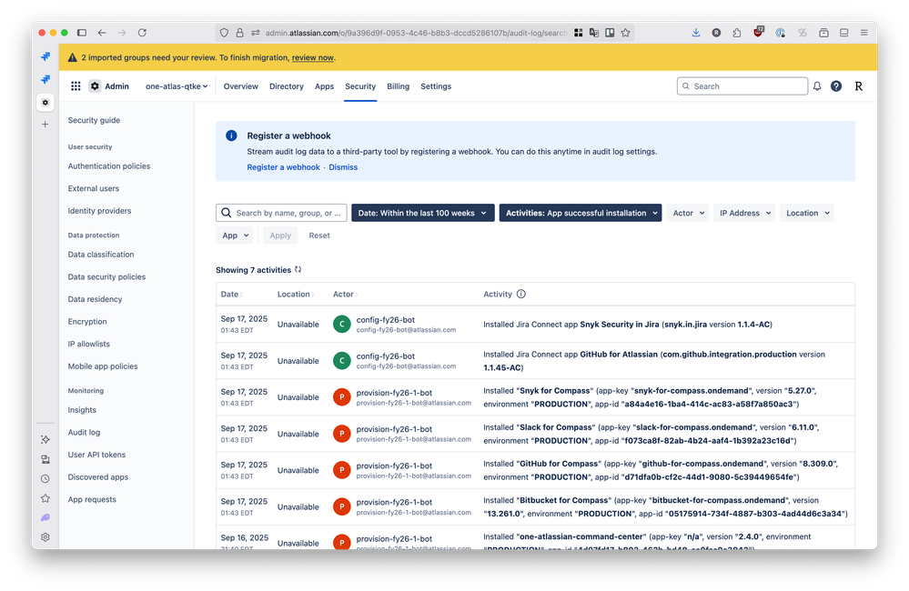Viewport: 909px width, 591px height.
Task: Switch to the Overview tab
Action: pos(240,86)
